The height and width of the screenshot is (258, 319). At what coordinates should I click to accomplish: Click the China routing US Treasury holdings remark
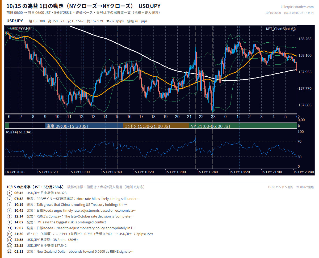coord(77,205)
